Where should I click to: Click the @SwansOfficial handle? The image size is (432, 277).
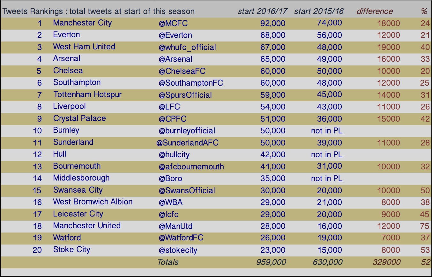click(x=187, y=190)
